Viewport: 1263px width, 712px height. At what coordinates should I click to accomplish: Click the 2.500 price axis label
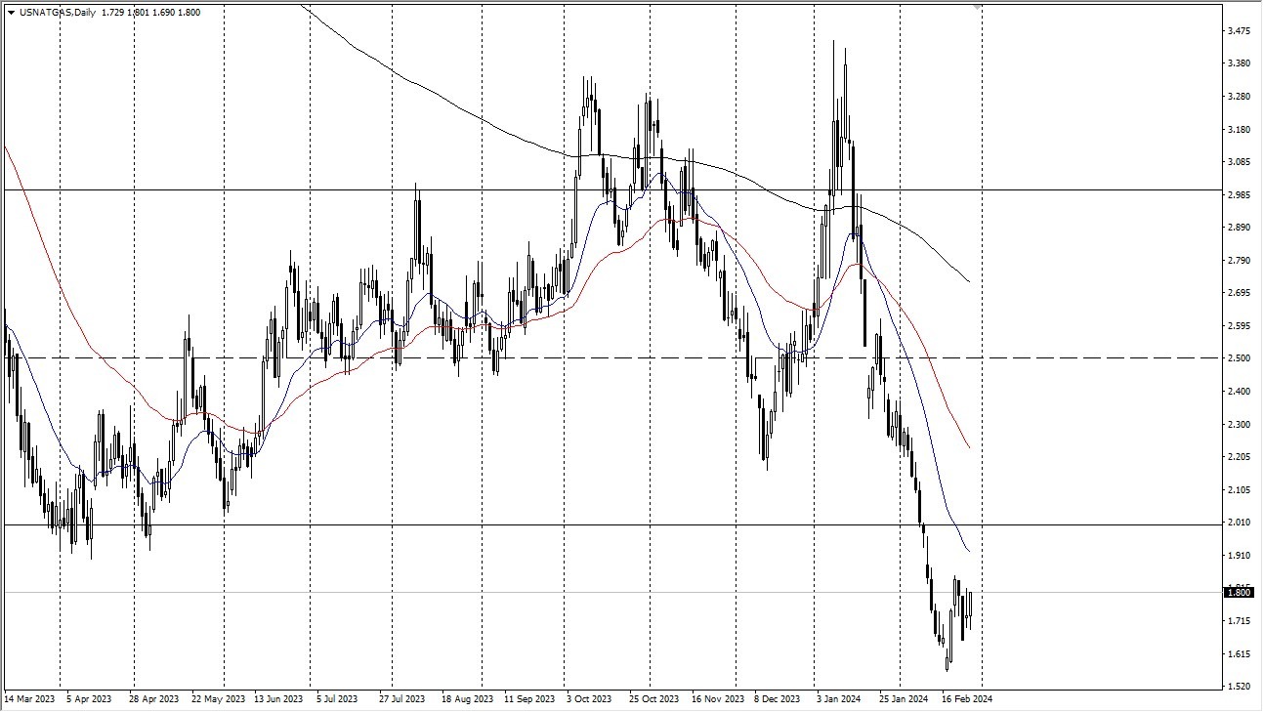[x=1239, y=358]
